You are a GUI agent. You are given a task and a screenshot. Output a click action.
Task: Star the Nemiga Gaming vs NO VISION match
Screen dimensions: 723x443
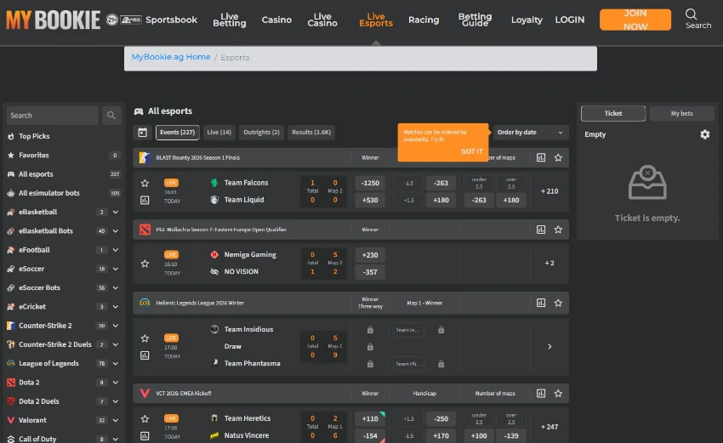click(145, 264)
